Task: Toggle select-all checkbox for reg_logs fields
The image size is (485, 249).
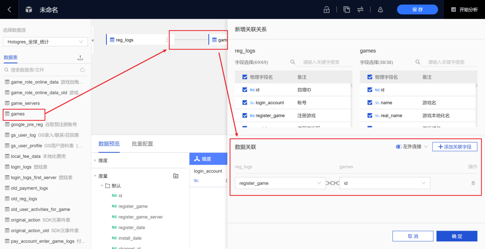Action: click(x=245, y=77)
